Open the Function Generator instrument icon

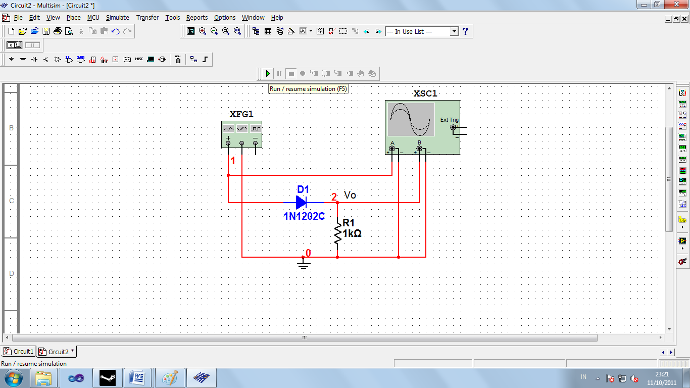[683, 104]
